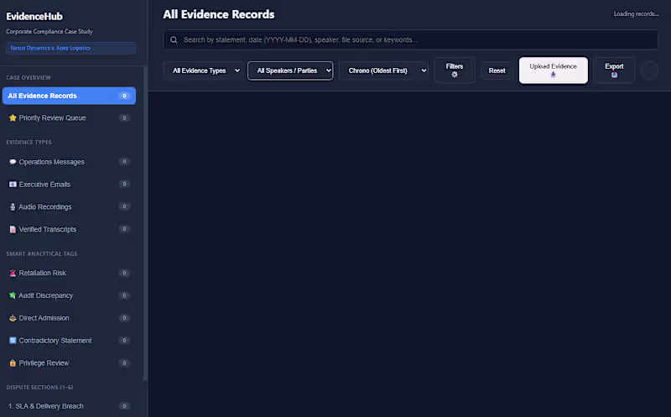Viewport: 671px width, 417px height.
Task: Click the Audio Recordings microphone icon
Action: (x=13, y=206)
